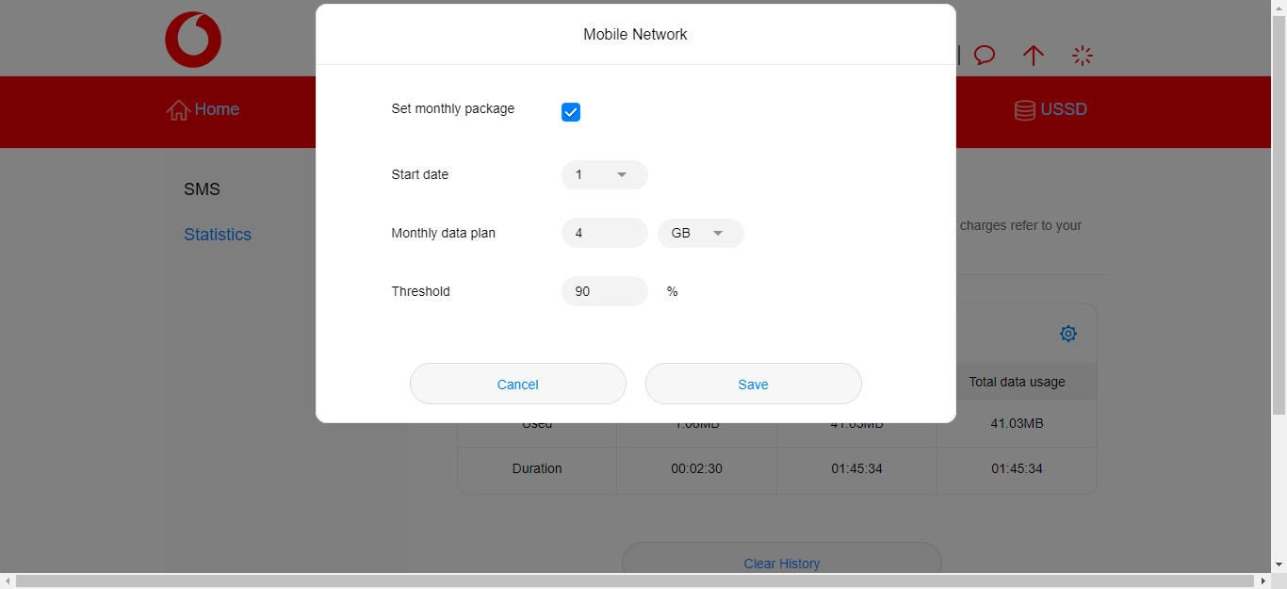Click the Home icon in the navigation bar
1287x589 pixels.
click(177, 109)
